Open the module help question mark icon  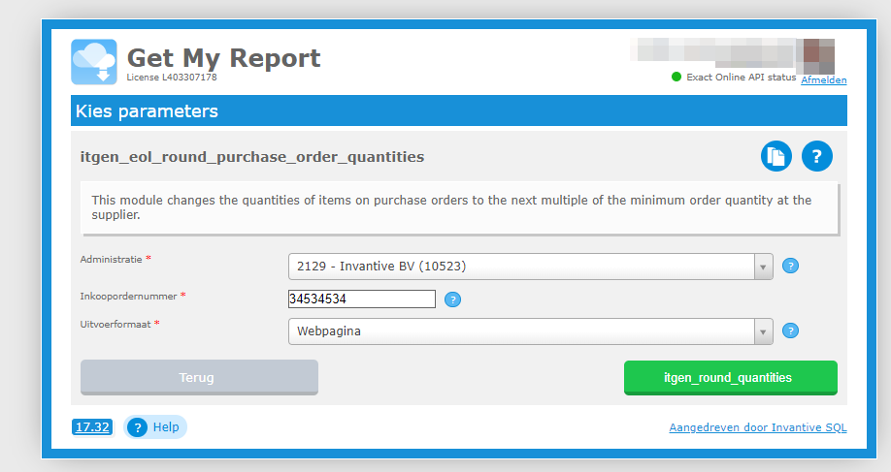click(x=817, y=156)
